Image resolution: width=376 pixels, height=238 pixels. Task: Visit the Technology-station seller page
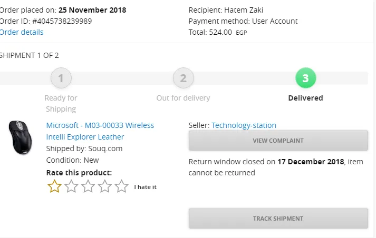[x=244, y=125]
